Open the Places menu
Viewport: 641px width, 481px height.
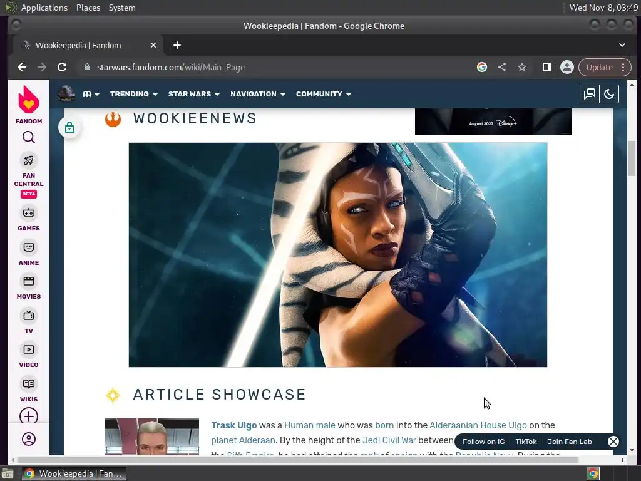88,8
